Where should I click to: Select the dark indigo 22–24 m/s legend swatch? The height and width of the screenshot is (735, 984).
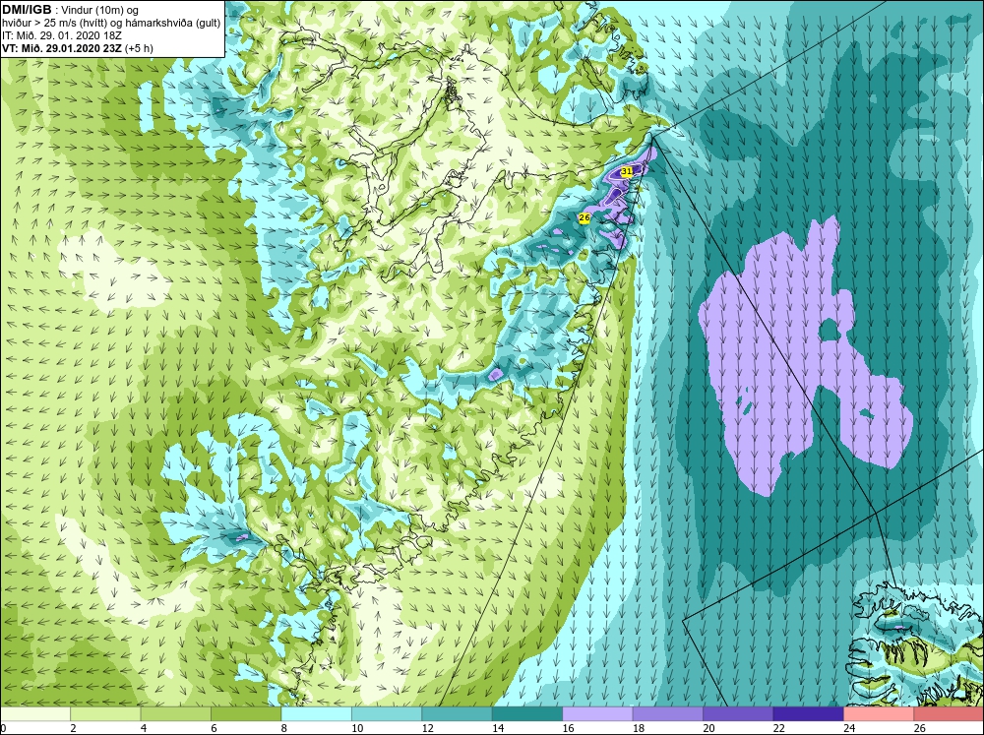click(808, 713)
